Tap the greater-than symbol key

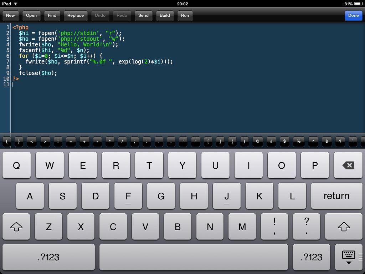45,141
